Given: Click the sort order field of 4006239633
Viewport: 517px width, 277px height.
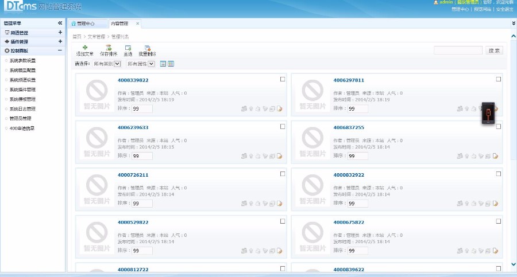Looking at the screenshot, I should [142, 156].
